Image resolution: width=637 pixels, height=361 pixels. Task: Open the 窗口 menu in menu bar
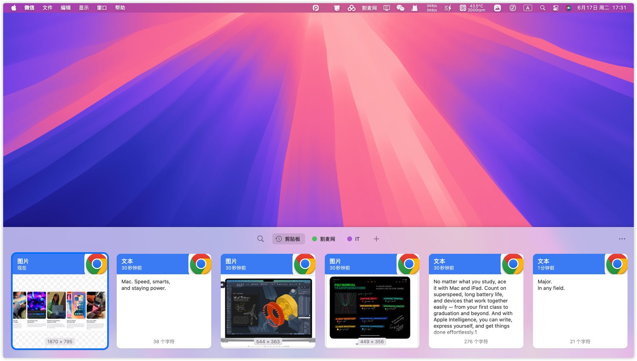102,8
